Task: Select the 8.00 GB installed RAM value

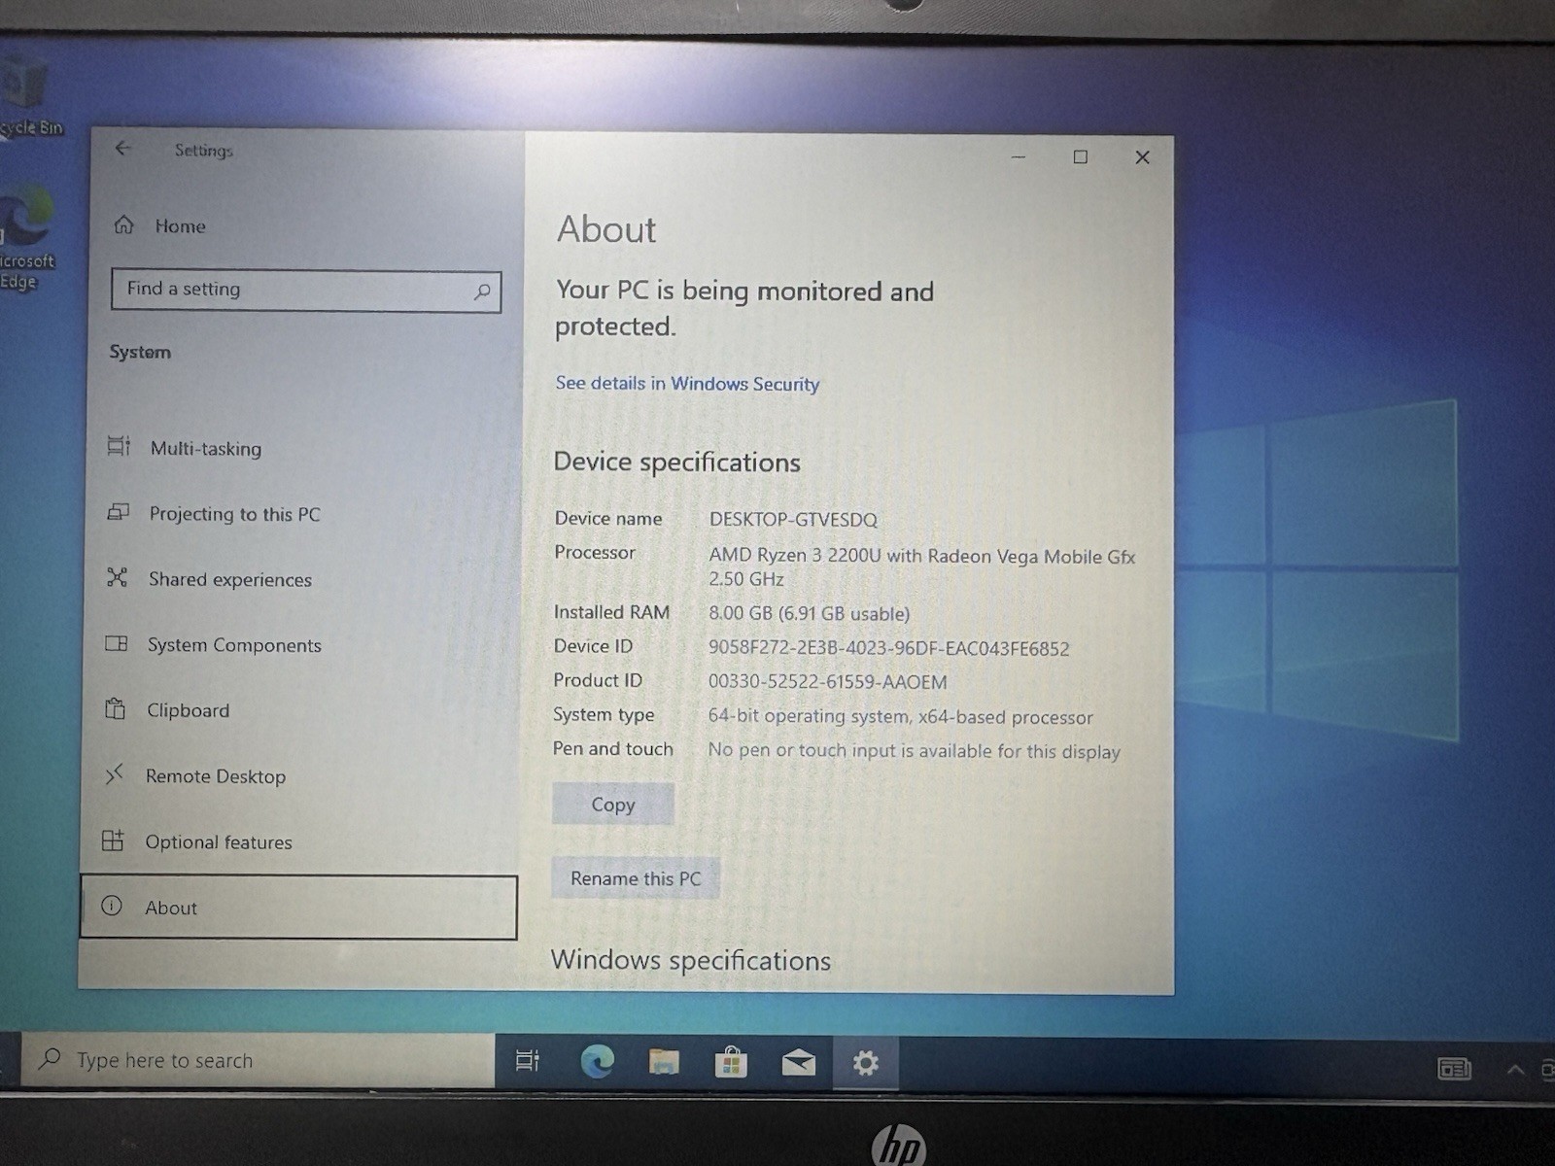Action: (809, 614)
